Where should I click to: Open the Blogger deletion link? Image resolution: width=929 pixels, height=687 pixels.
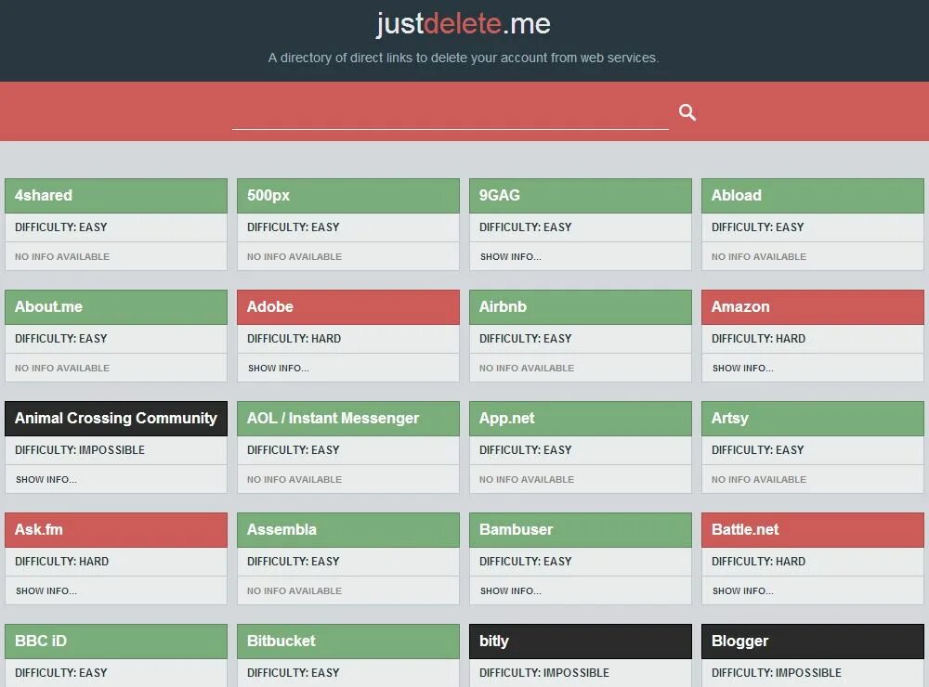click(x=813, y=641)
